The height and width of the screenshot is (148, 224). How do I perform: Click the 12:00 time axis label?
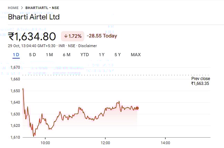tap(105, 142)
